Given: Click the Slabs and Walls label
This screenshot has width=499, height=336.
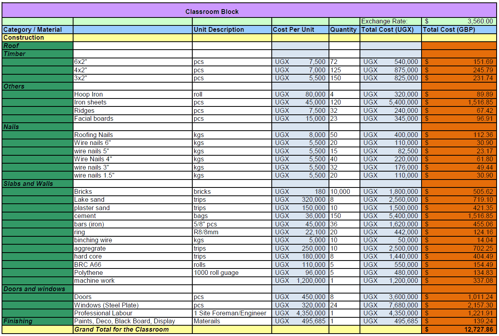Looking at the screenshot, I should (37, 183).
